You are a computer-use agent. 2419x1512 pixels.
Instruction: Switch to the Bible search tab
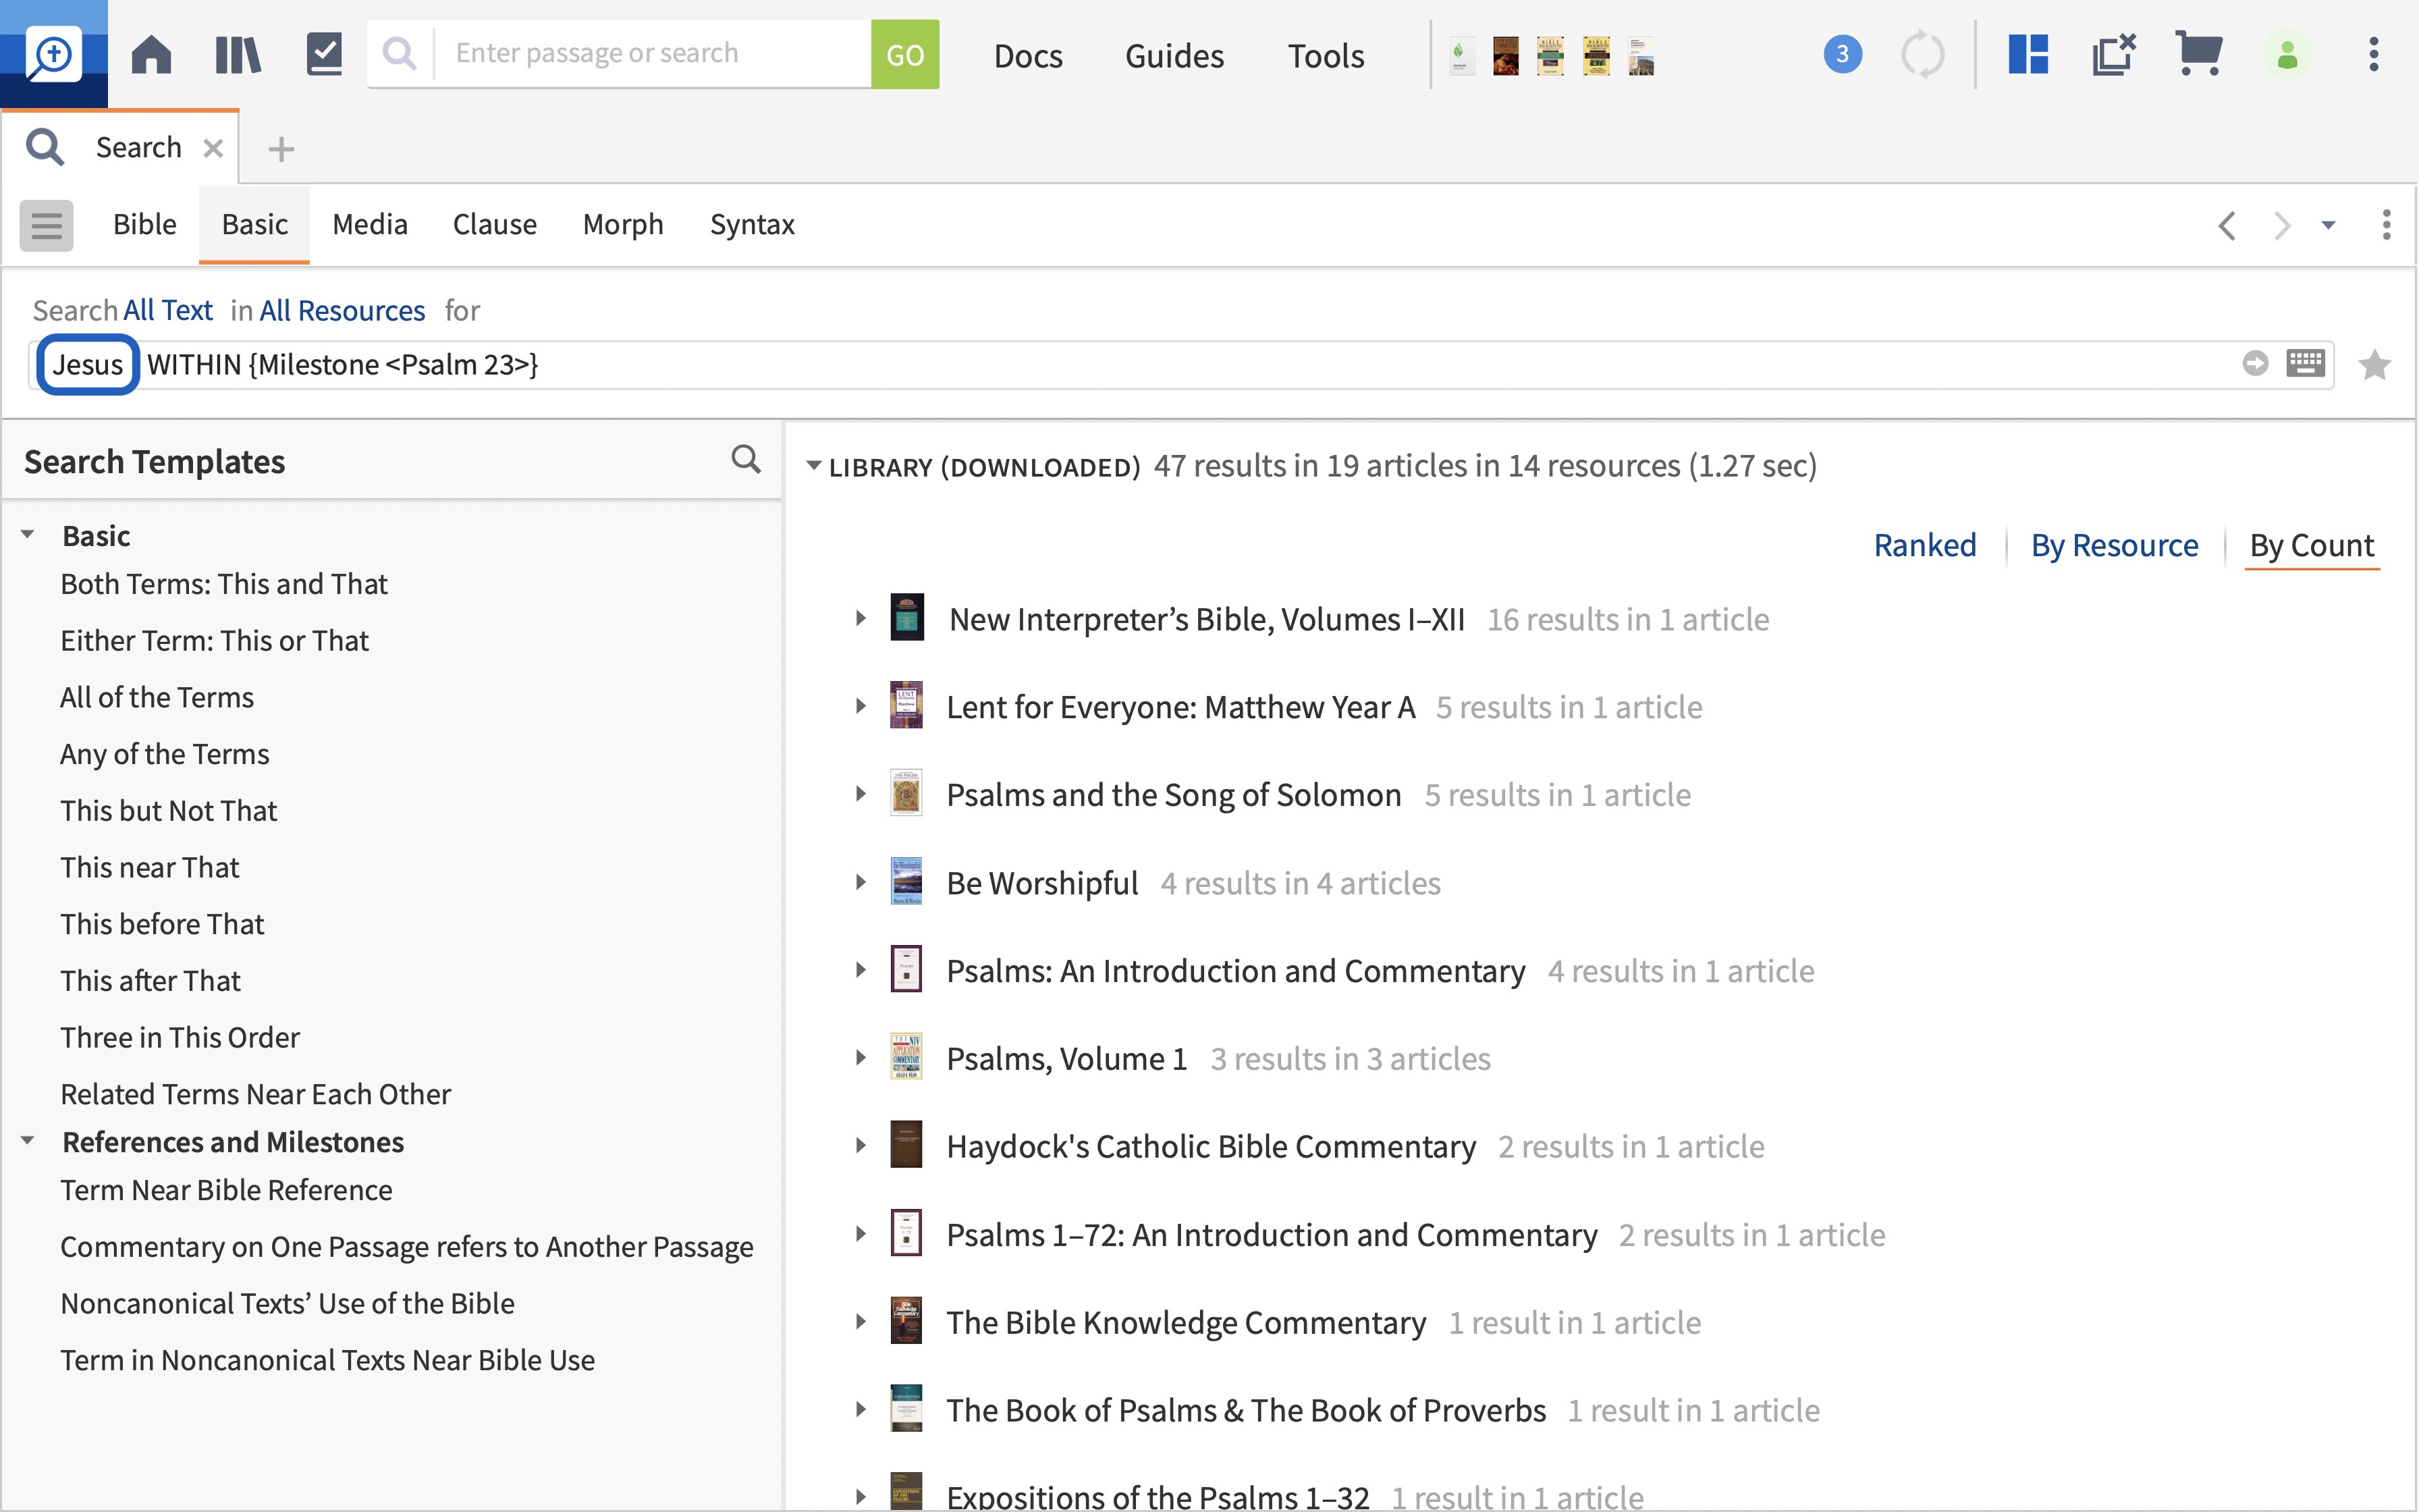pyautogui.click(x=145, y=225)
